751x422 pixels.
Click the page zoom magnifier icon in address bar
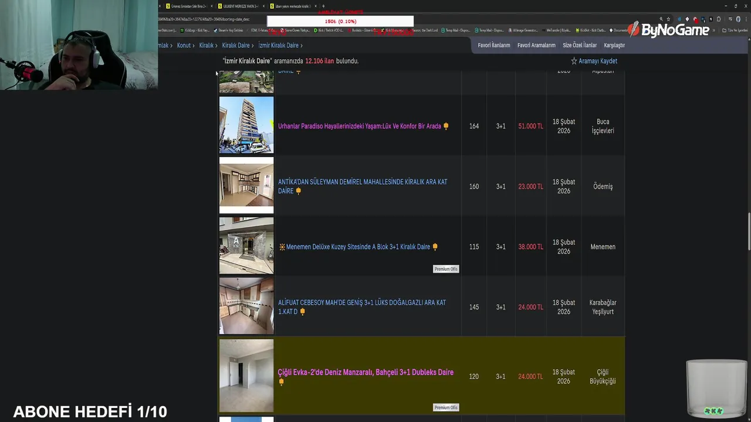pos(661,19)
